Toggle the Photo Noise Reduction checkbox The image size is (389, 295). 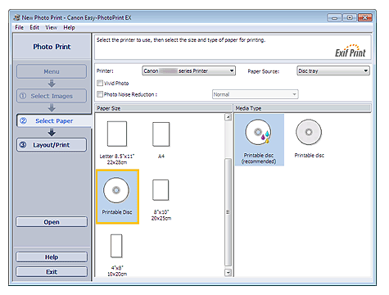[x=100, y=94]
